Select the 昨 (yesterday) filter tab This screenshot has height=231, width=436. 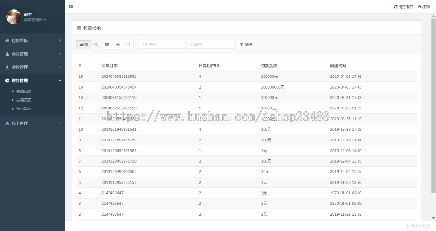[x=107, y=45]
